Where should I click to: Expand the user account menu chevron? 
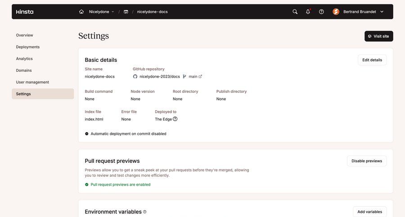tap(382, 12)
